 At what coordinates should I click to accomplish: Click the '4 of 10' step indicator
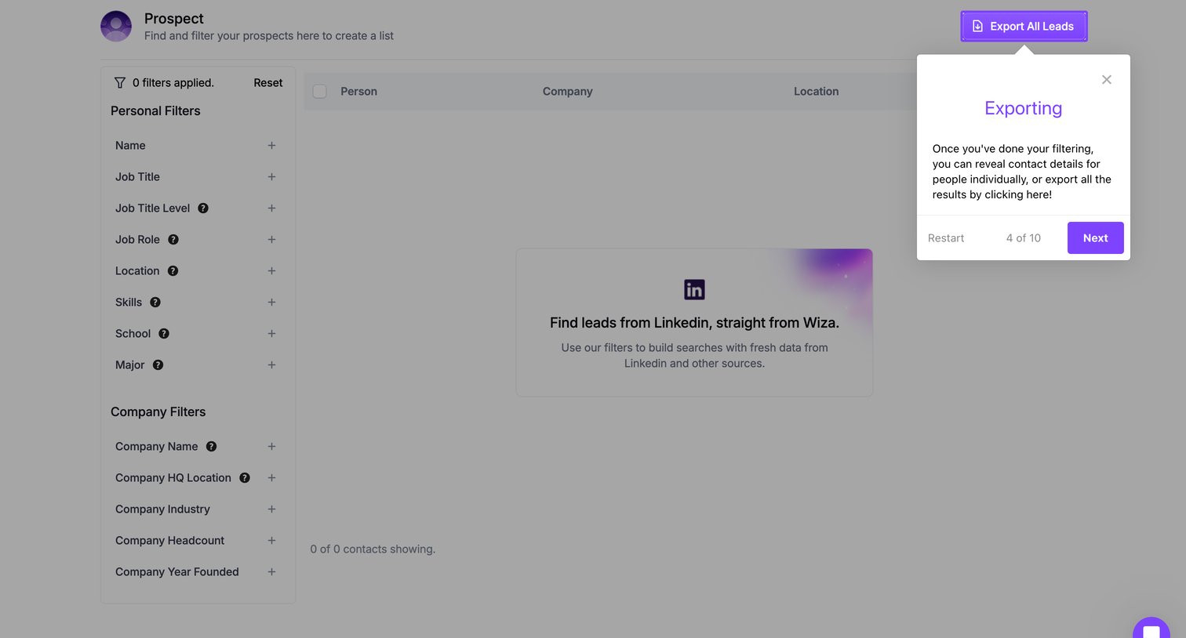(x=1024, y=238)
